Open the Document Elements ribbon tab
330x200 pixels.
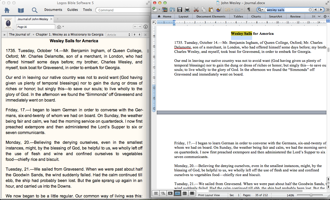(211, 16)
